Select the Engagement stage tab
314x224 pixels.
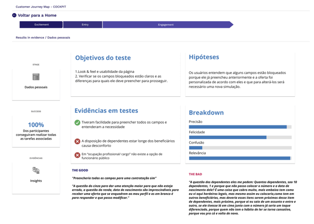pos(168,25)
